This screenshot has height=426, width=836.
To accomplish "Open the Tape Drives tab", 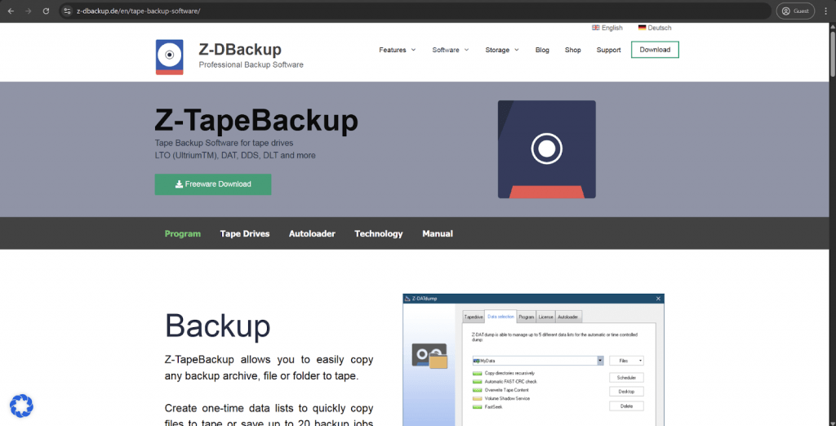I will 244,233.
